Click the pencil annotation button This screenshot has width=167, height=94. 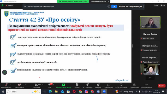pos(5,72)
